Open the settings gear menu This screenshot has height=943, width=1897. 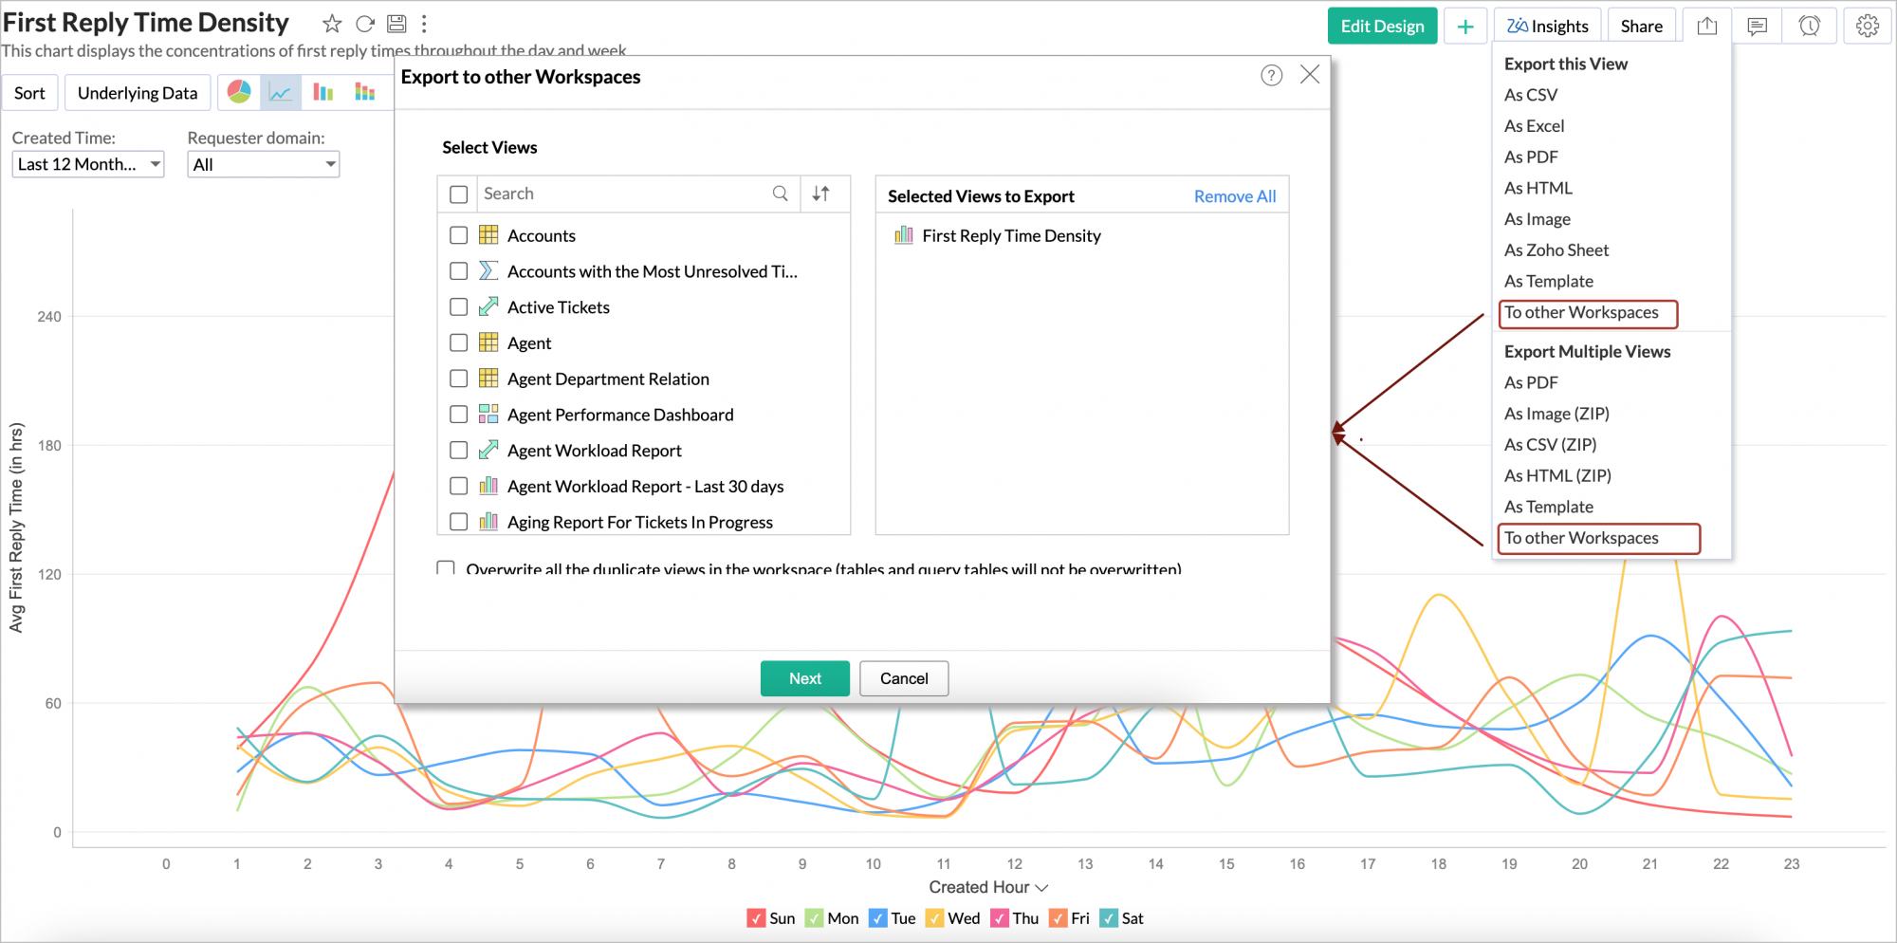coord(1868,25)
